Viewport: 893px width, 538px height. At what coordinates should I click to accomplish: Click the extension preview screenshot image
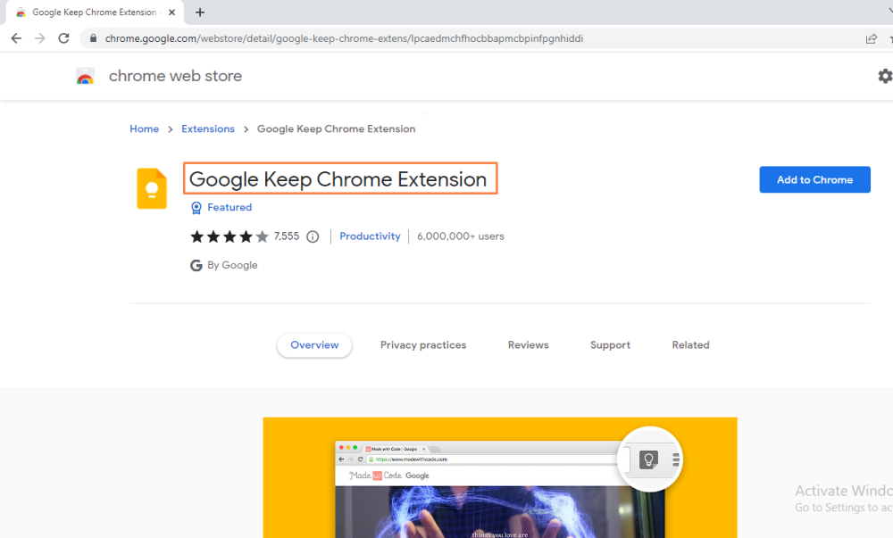pyautogui.click(x=500, y=477)
